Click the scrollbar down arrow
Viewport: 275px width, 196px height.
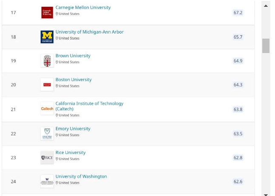[266, 195]
